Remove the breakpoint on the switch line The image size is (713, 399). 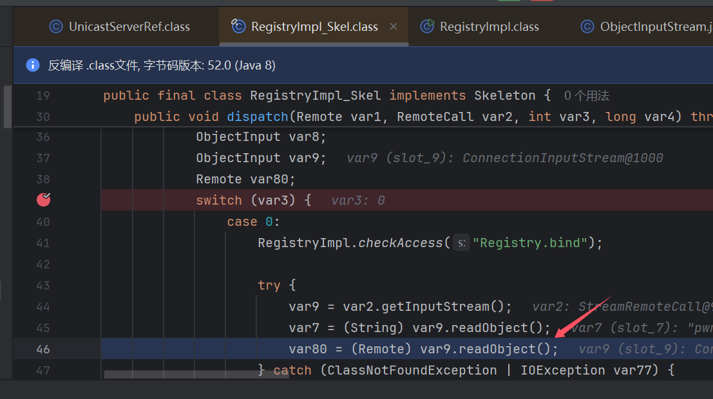click(x=44, y=199)
